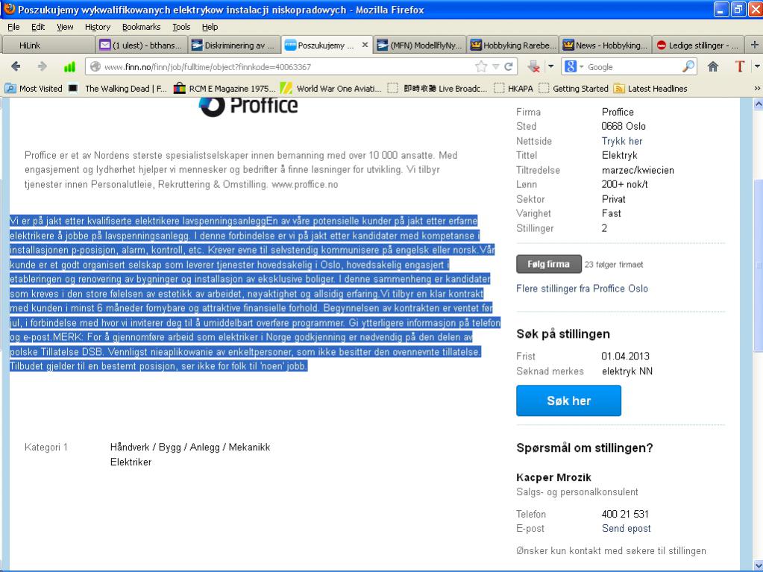Open the Downloads arrow icon in toolbar
This screenshot has height=572, width=763.
click(534, 67)
